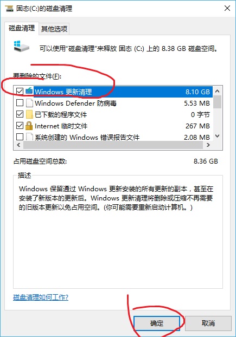Uncheck the 已下载的程序文件 checkbox
The height and width of the screenshot is (337, 236).
(20, 114)
